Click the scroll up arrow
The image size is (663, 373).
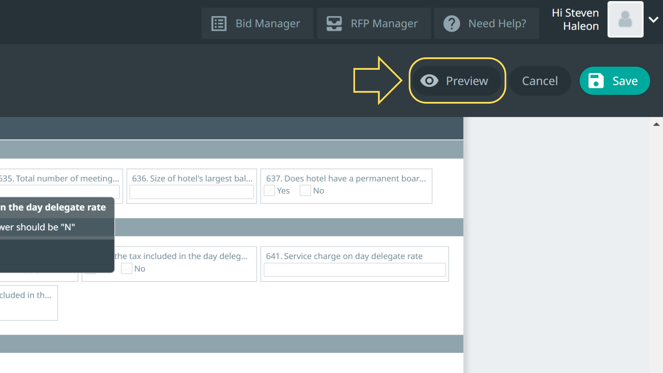pyautogui.click(x=656, y=124)
